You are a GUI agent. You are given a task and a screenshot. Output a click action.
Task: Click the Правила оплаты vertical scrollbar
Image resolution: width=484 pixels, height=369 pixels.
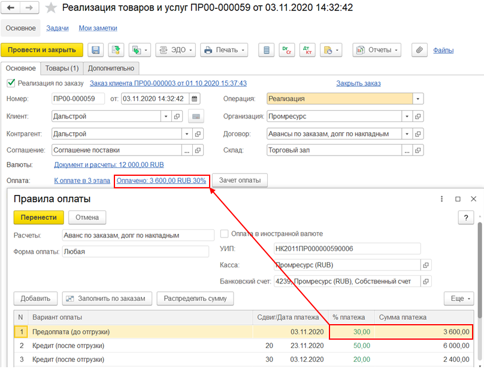pos(480,270)
